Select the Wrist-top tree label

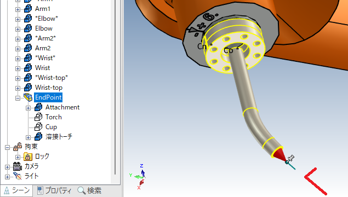pos(49,88)
